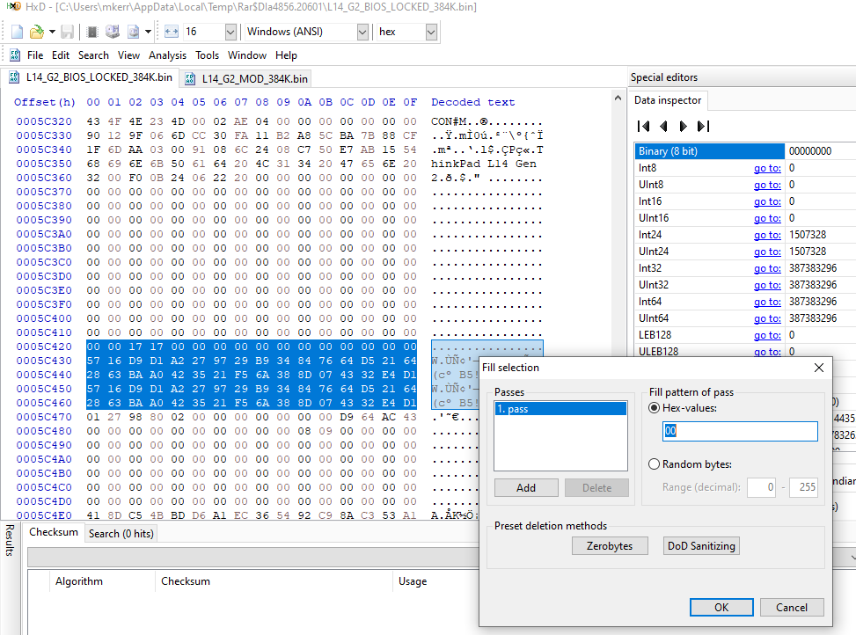
Task: Click the Zerobytes preset button
Action: point(609,545)
